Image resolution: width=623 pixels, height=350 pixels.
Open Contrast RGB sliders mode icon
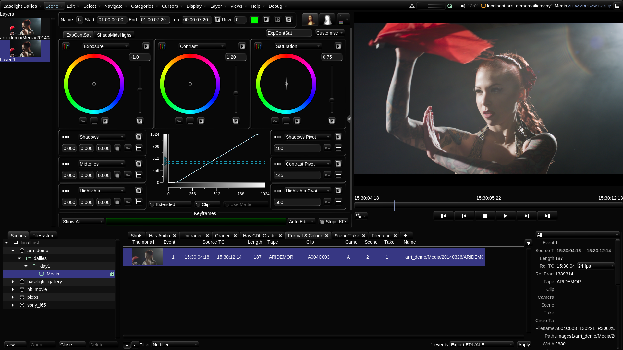[x=162, y=46]
